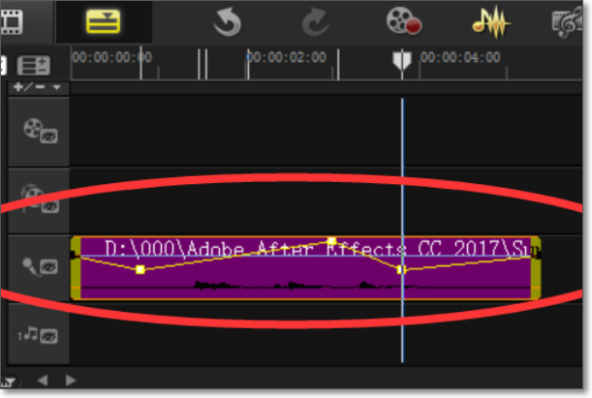
Task: Click the plus/minus add cue point control
Action: coord(29,87)
